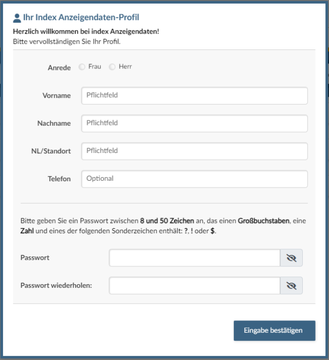329x360 pixels.
Task: Click the Anrede label
Action: tap(59, 68)
